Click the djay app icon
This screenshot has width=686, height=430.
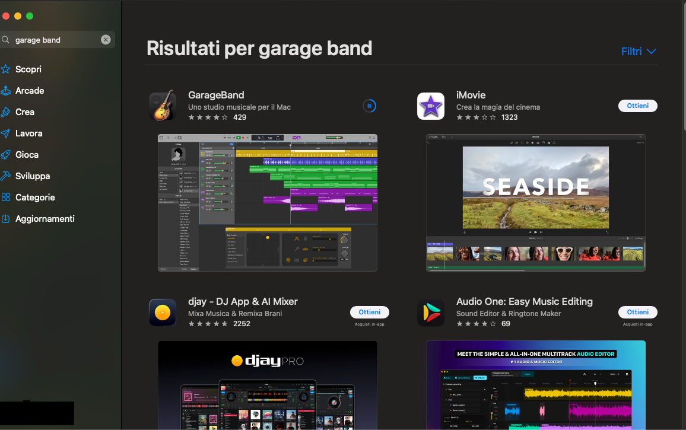click(163, 313)
